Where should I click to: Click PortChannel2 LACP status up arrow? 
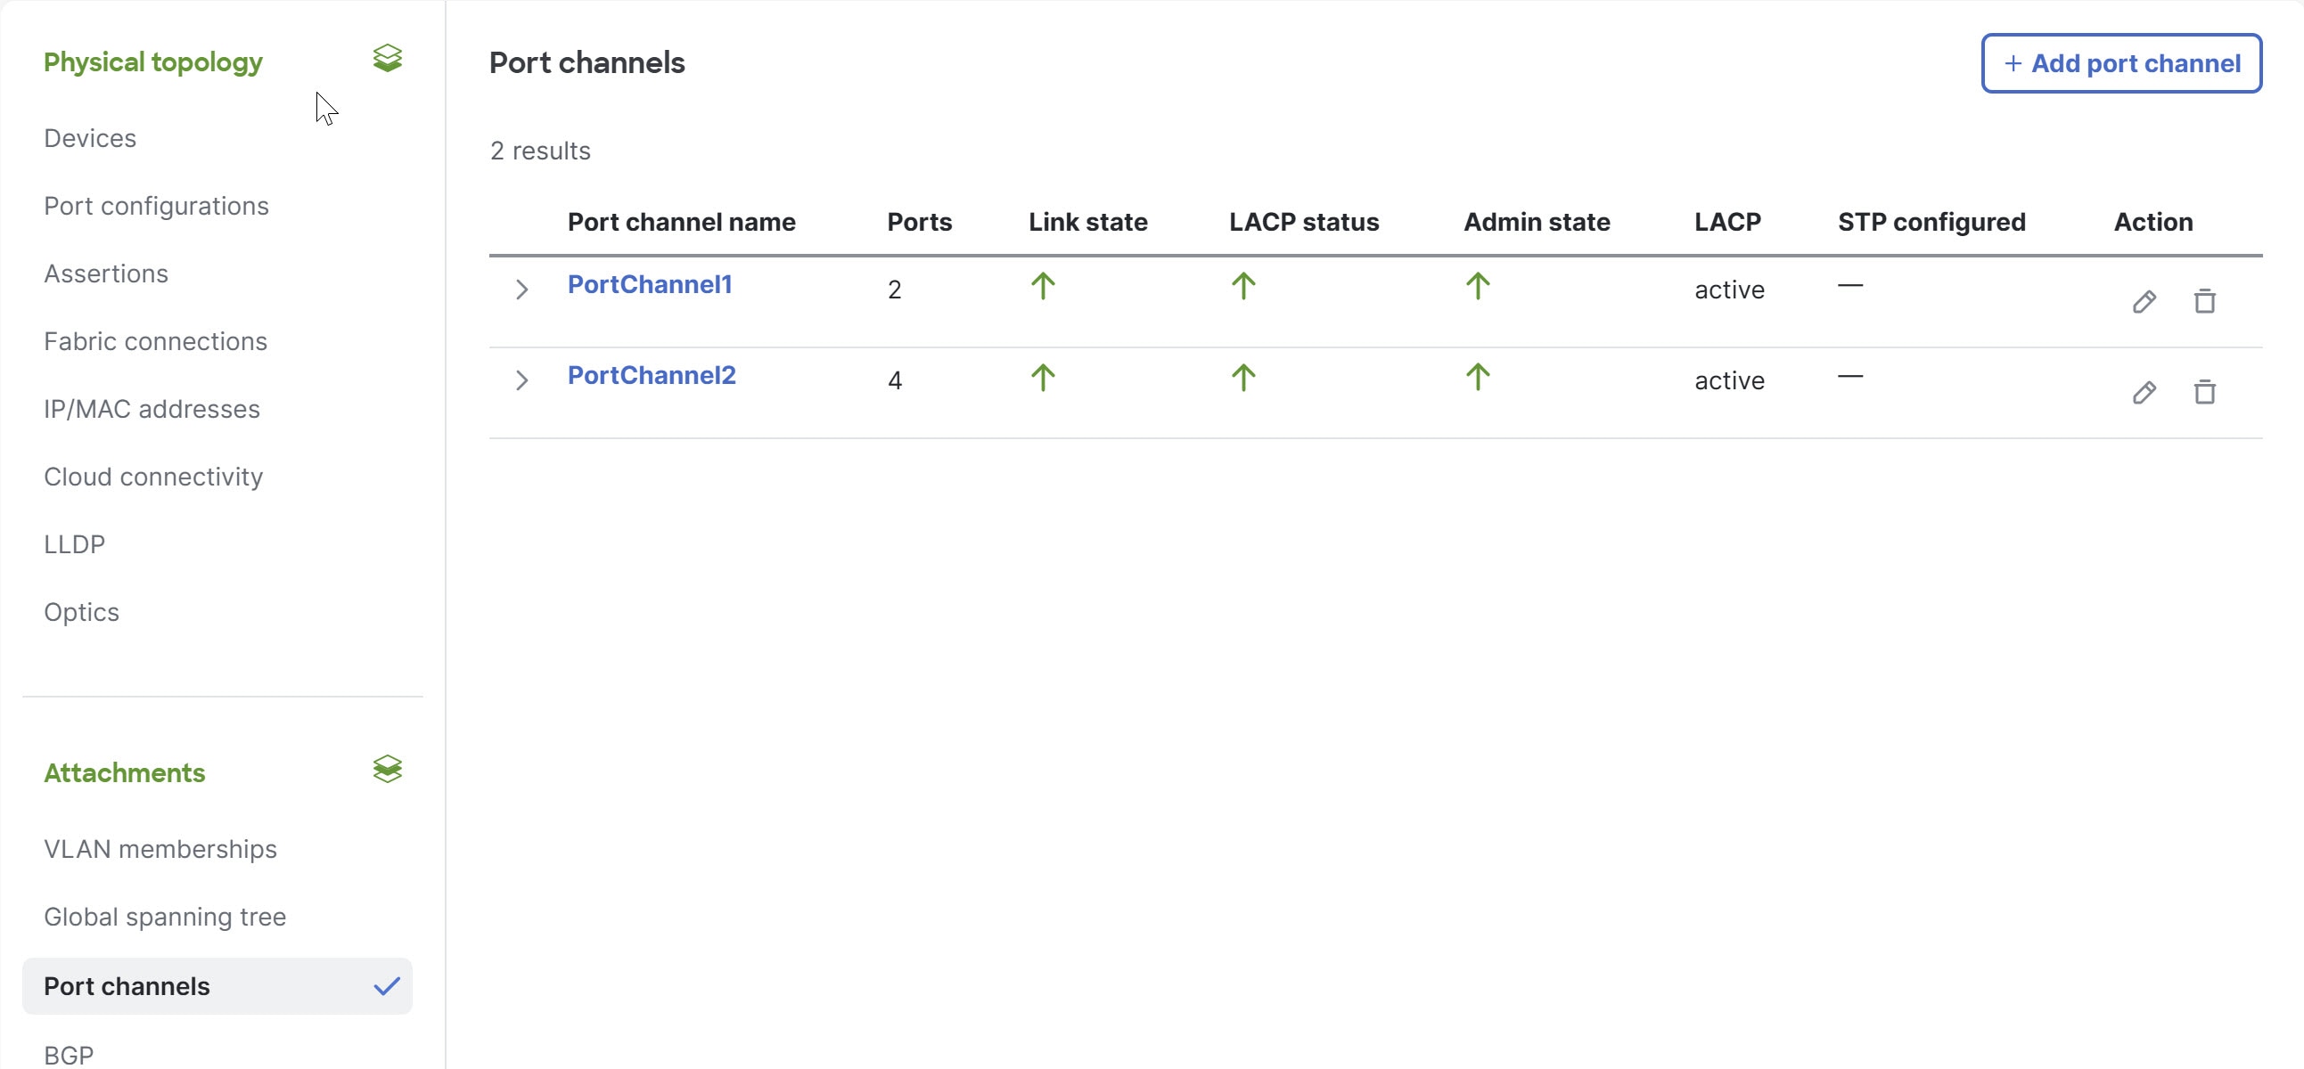click(1242, 378)
